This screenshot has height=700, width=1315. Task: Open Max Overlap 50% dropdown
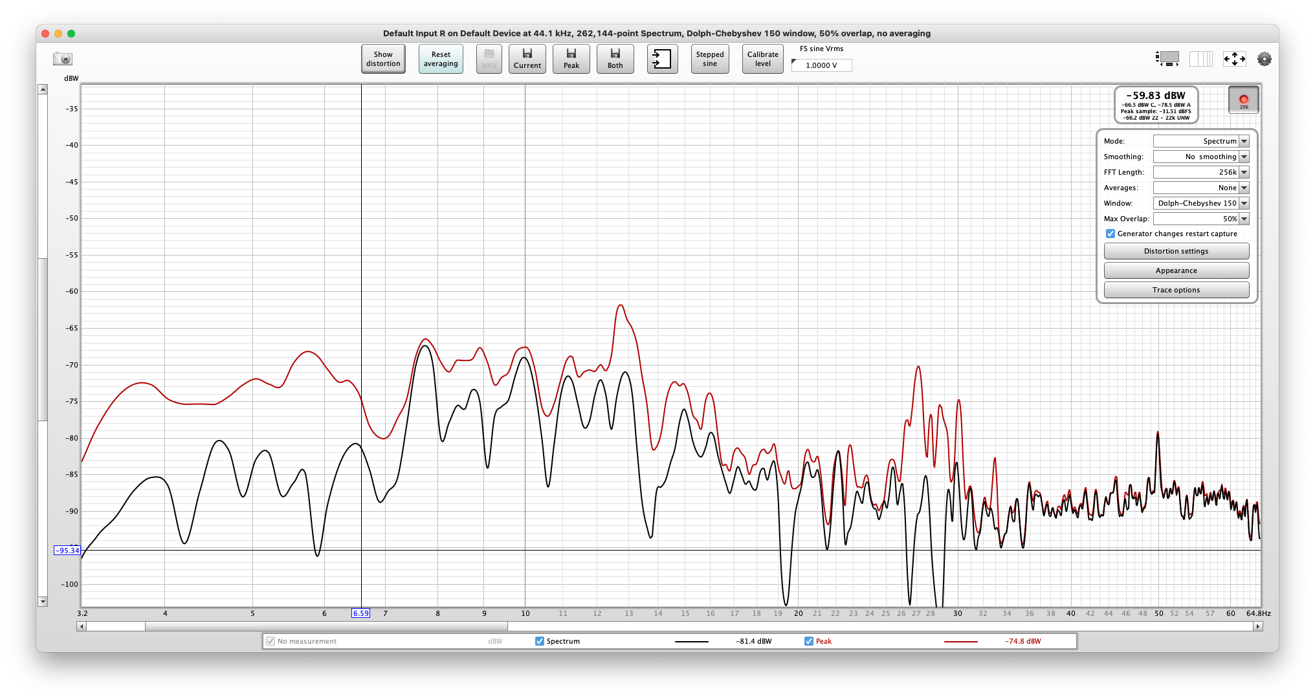1201,219
